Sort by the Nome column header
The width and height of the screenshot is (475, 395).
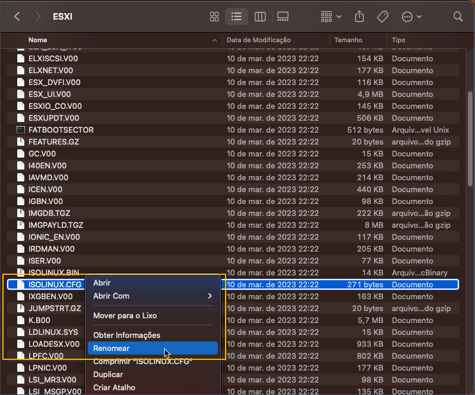pyautogui.click(x=38, y=40)
